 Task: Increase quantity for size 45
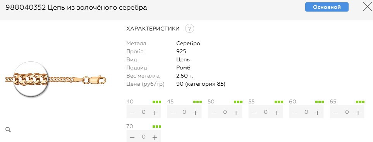tap(195, 113)
